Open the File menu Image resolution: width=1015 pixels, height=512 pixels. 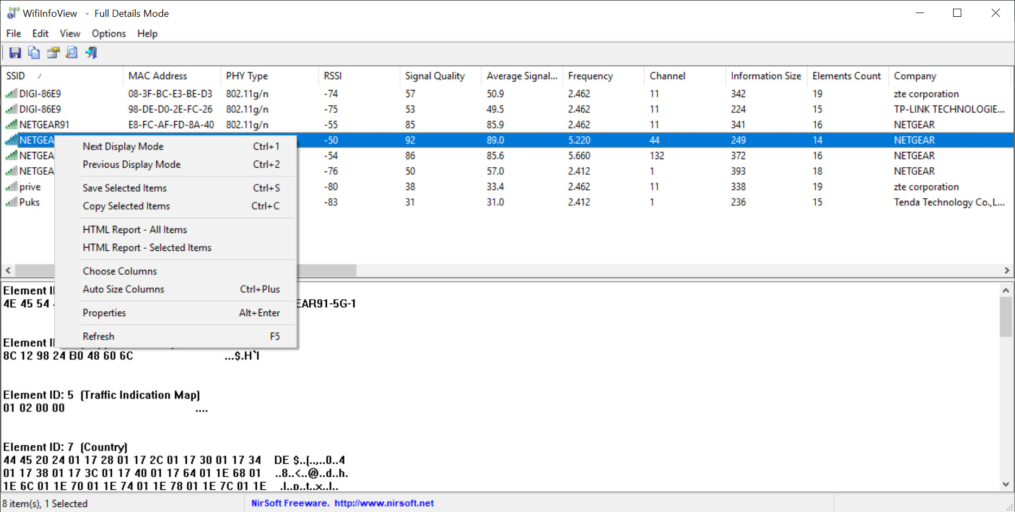pos(14,34)
